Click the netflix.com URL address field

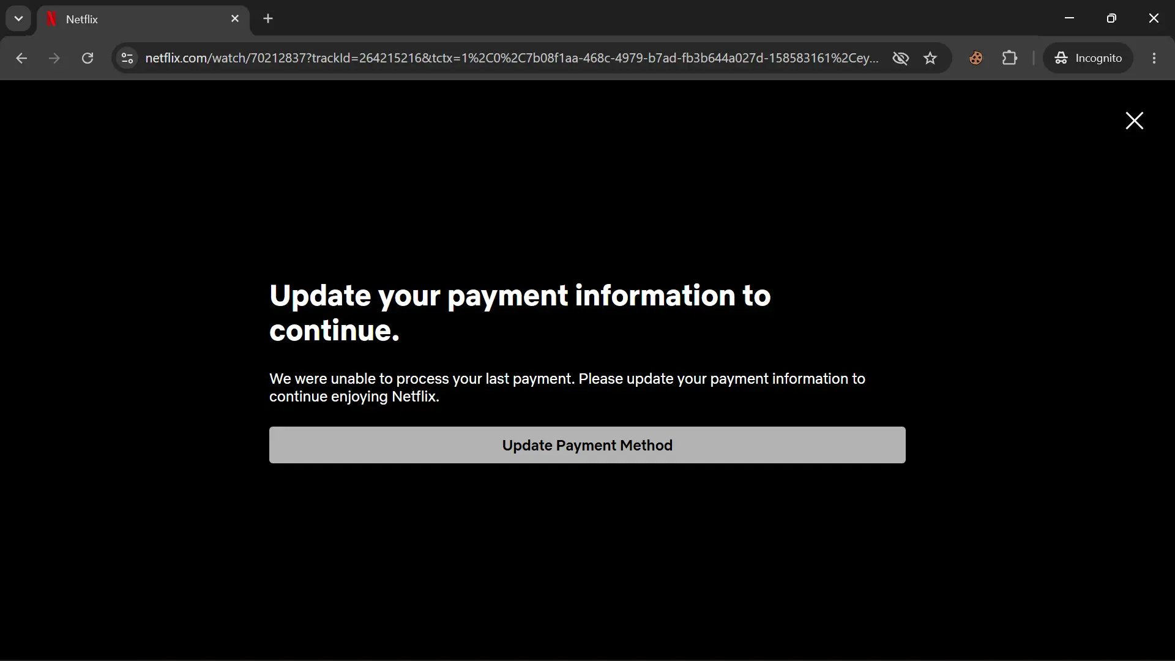point(511,58)
